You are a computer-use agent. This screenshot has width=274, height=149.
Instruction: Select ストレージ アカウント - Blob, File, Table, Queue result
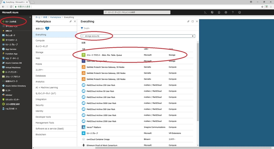pyautogui.click(x=137, y=55)
